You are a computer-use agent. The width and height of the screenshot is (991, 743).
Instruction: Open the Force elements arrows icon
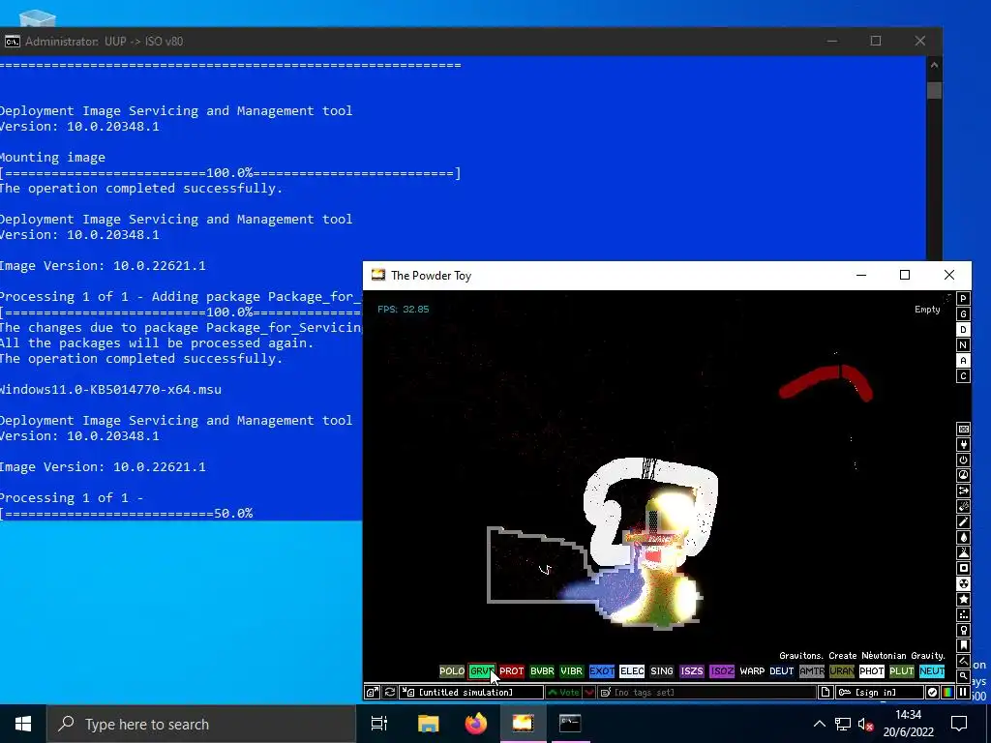coord(963,490)
